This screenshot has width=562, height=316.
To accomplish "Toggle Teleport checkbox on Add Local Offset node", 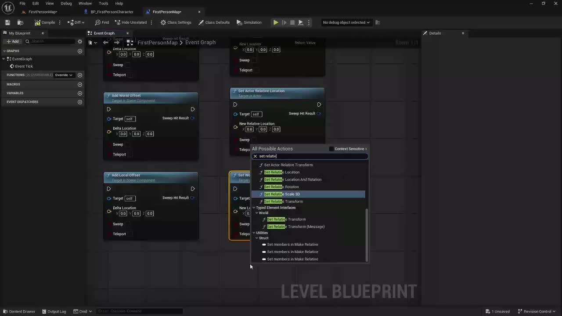I will [130, 234].
